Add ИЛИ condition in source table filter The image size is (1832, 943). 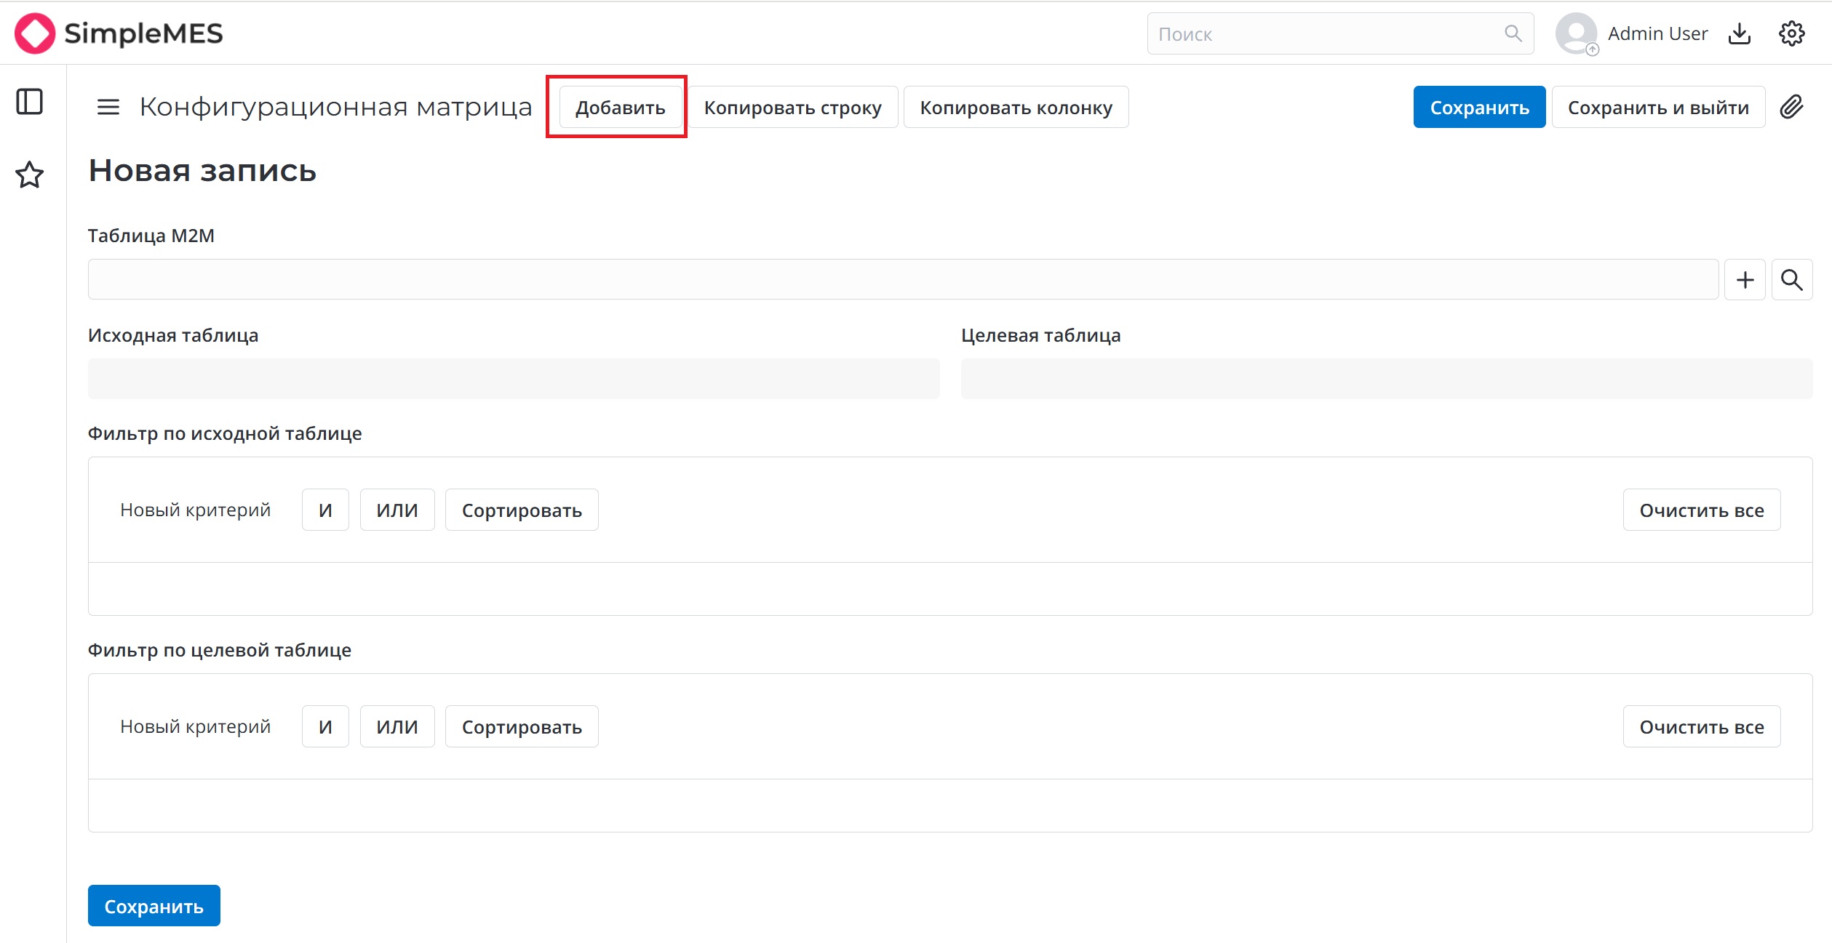click(397, 510)
